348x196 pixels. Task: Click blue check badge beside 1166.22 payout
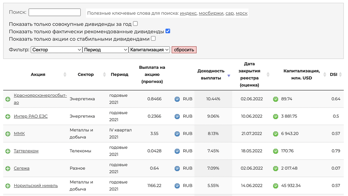pos(177,186)
